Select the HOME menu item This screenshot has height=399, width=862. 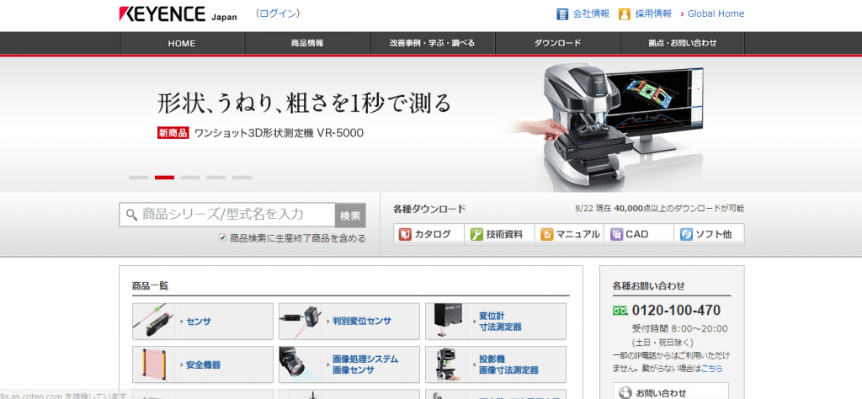[x=182, y=44]
